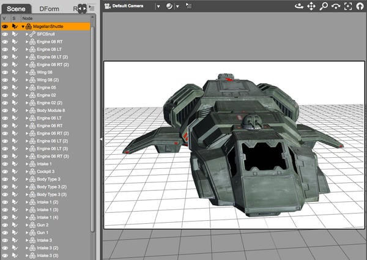Click the Node column header
The width and height of the screenshot is (367, 260).
point(28,18)
